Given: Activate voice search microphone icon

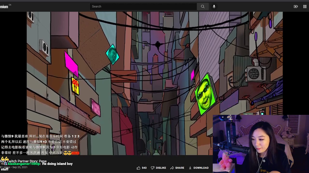Looking at the screenshot, I should point(214,6).
